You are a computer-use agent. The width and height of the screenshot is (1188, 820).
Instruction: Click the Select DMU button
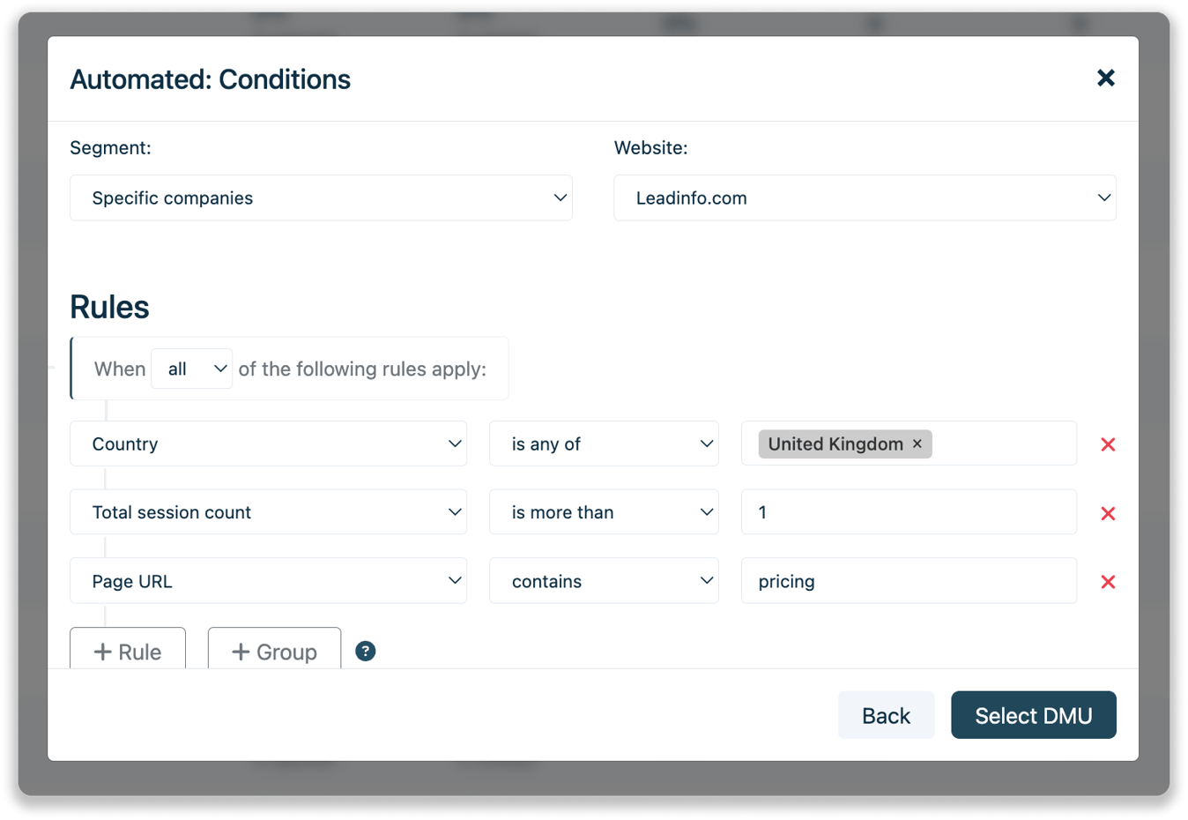pyautogui.click(x=1033, y=715)
